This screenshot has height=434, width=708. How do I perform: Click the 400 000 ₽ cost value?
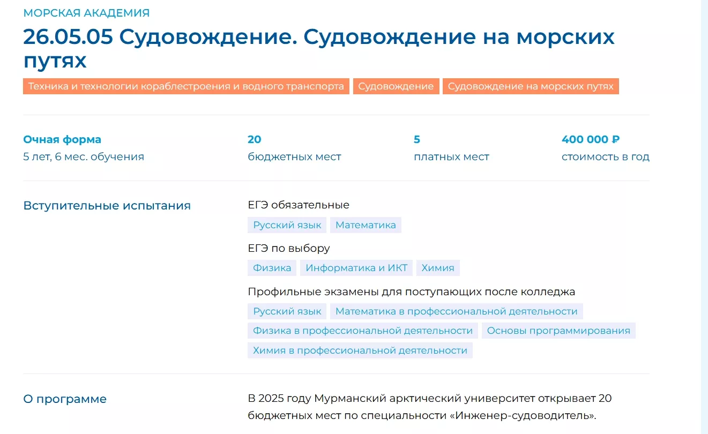pos(591,139)
